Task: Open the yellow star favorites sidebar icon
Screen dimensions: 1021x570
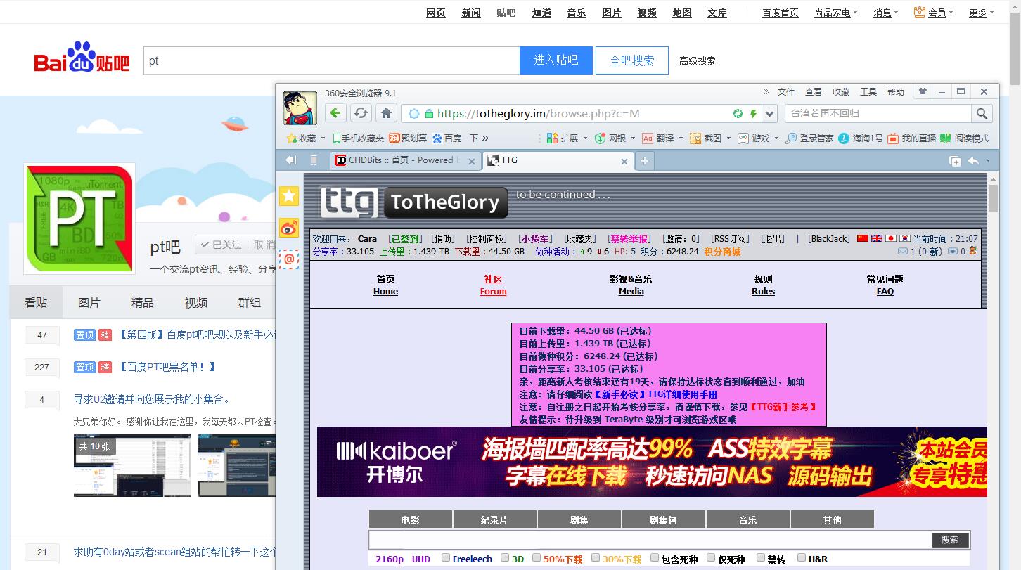Action: coord(289,196)
